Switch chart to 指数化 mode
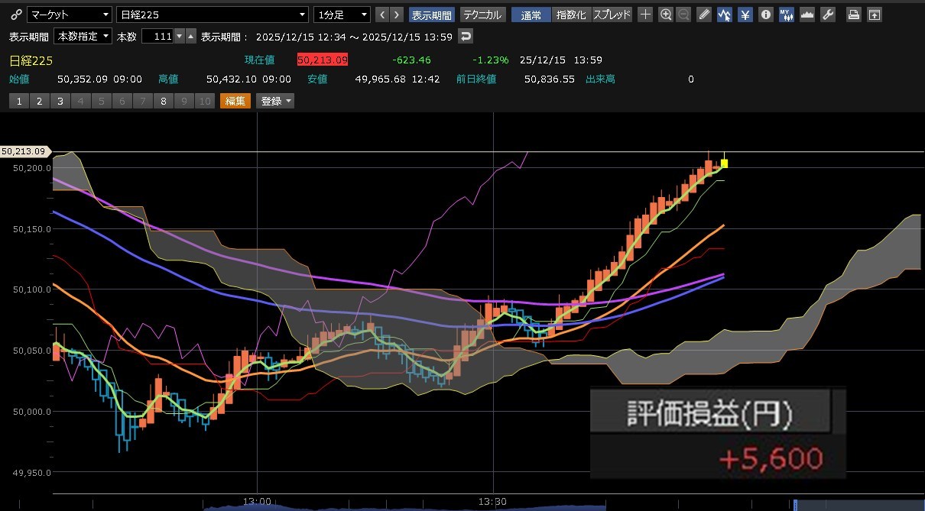 [571, 15]
